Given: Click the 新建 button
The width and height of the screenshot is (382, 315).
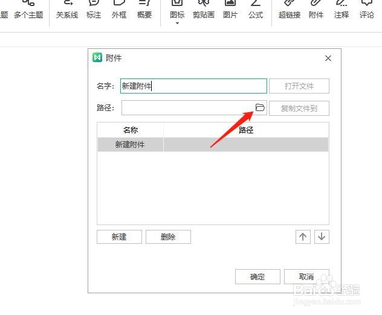Looking at the screenshot, I should 119,237.
